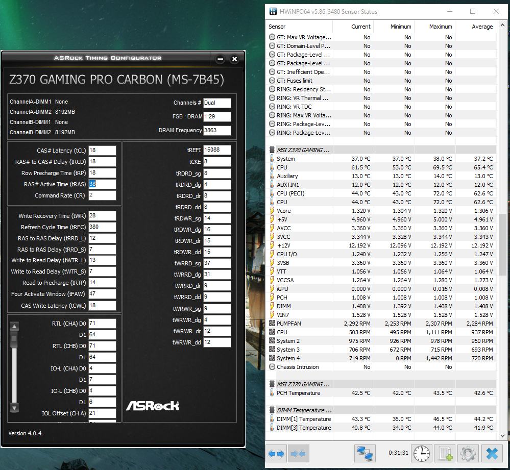Click the tWRWR_dd value field

pos(217,342)
